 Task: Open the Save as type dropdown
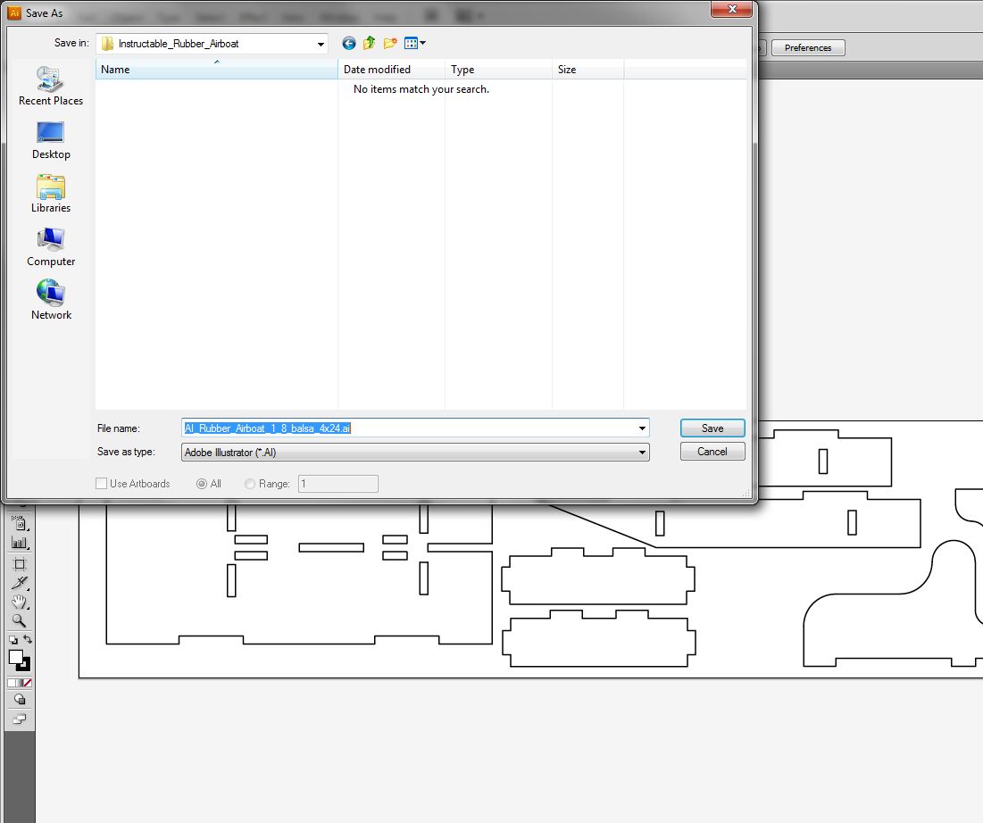[x=642, y=452]
